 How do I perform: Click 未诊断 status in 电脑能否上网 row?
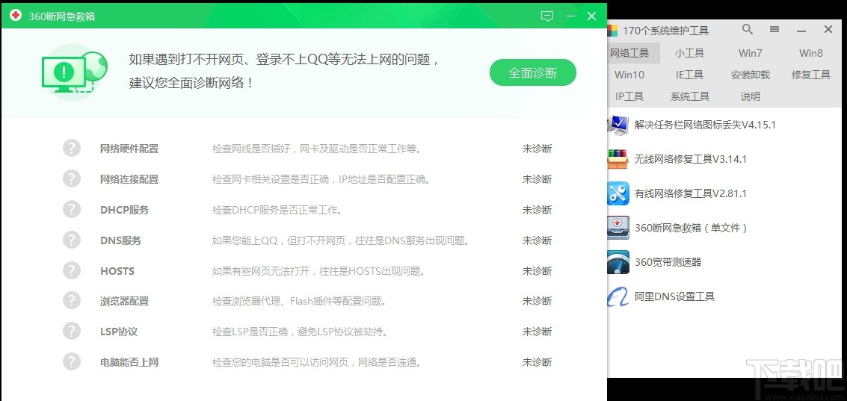click(x=537, y=362)
